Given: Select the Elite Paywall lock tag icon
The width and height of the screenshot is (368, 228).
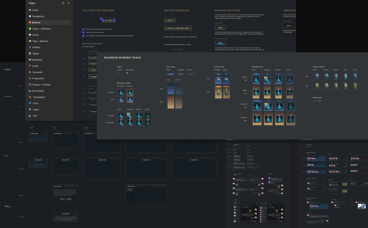Looking at the screenshot, I should click(x=127, y=73).
